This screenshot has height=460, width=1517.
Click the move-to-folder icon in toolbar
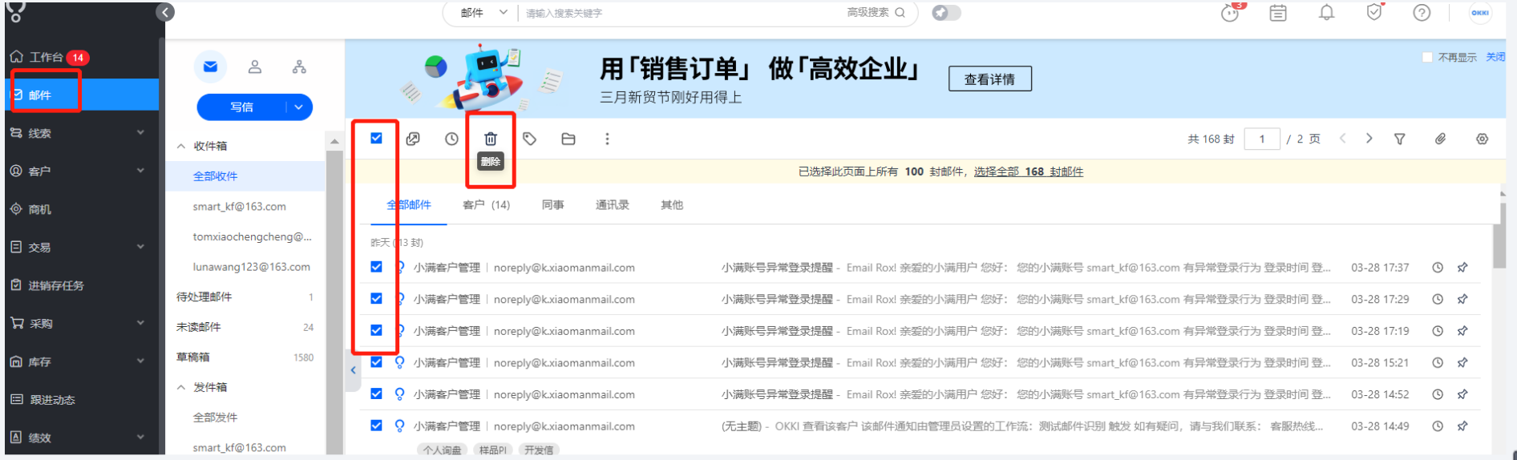pyautogui.click(x=568, y=139)
